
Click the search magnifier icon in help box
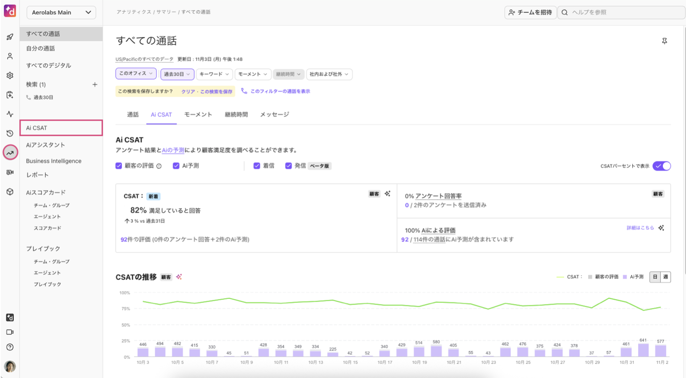[x=565, y=13]
